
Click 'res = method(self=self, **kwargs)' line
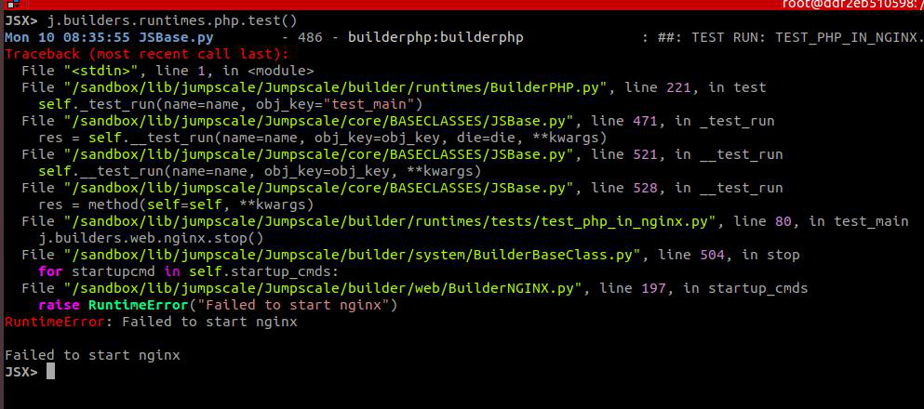click(x=176, y=205)
